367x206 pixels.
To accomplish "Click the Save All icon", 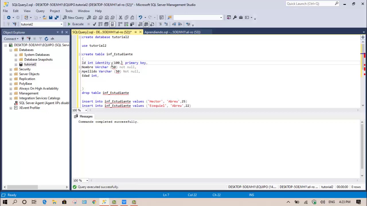I will [56, 17].
